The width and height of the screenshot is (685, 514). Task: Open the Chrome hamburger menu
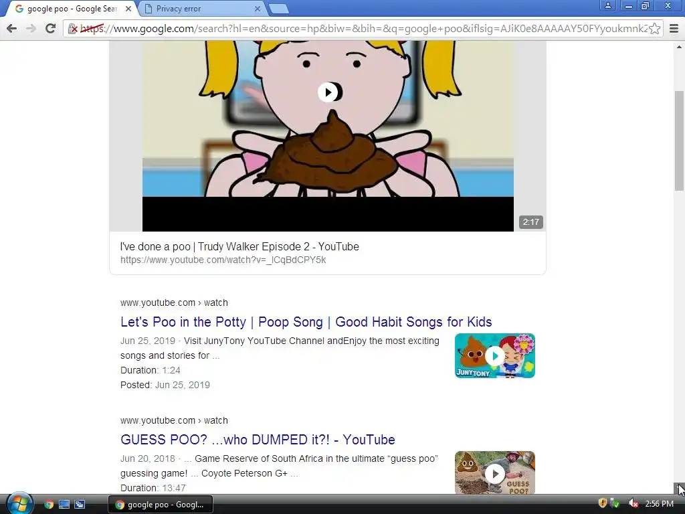click(x=674, y=29)
